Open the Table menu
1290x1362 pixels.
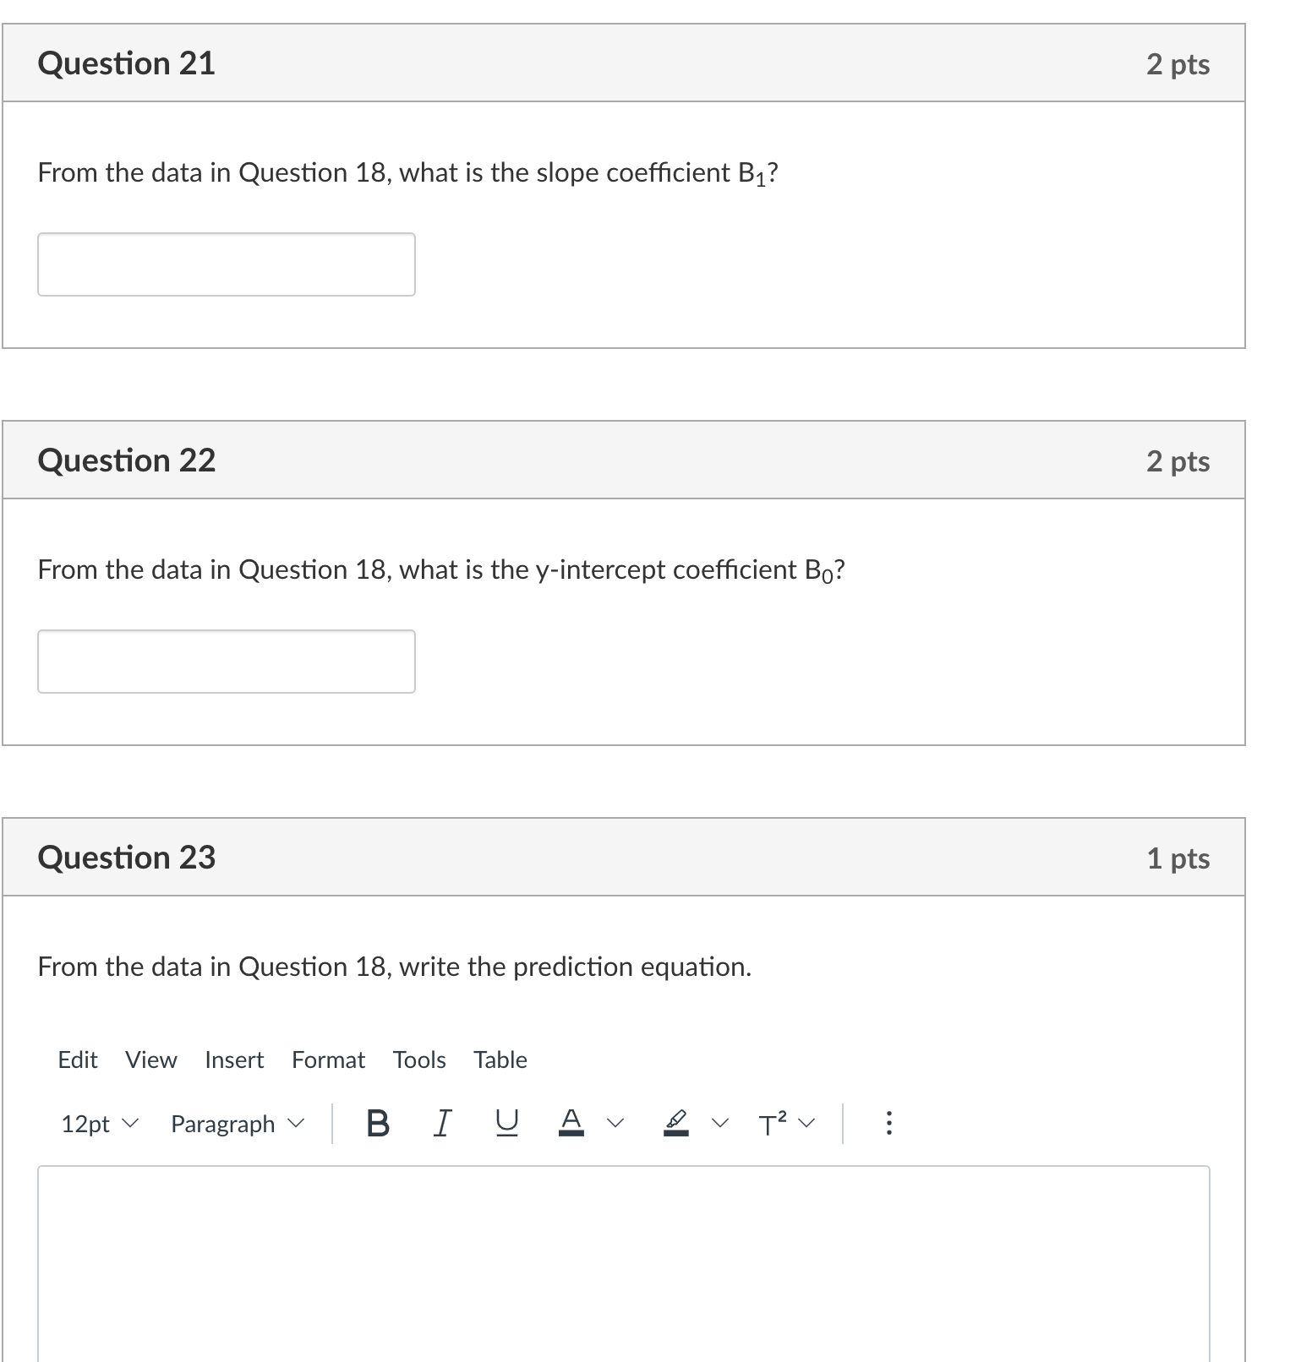tap(500, 1060)
